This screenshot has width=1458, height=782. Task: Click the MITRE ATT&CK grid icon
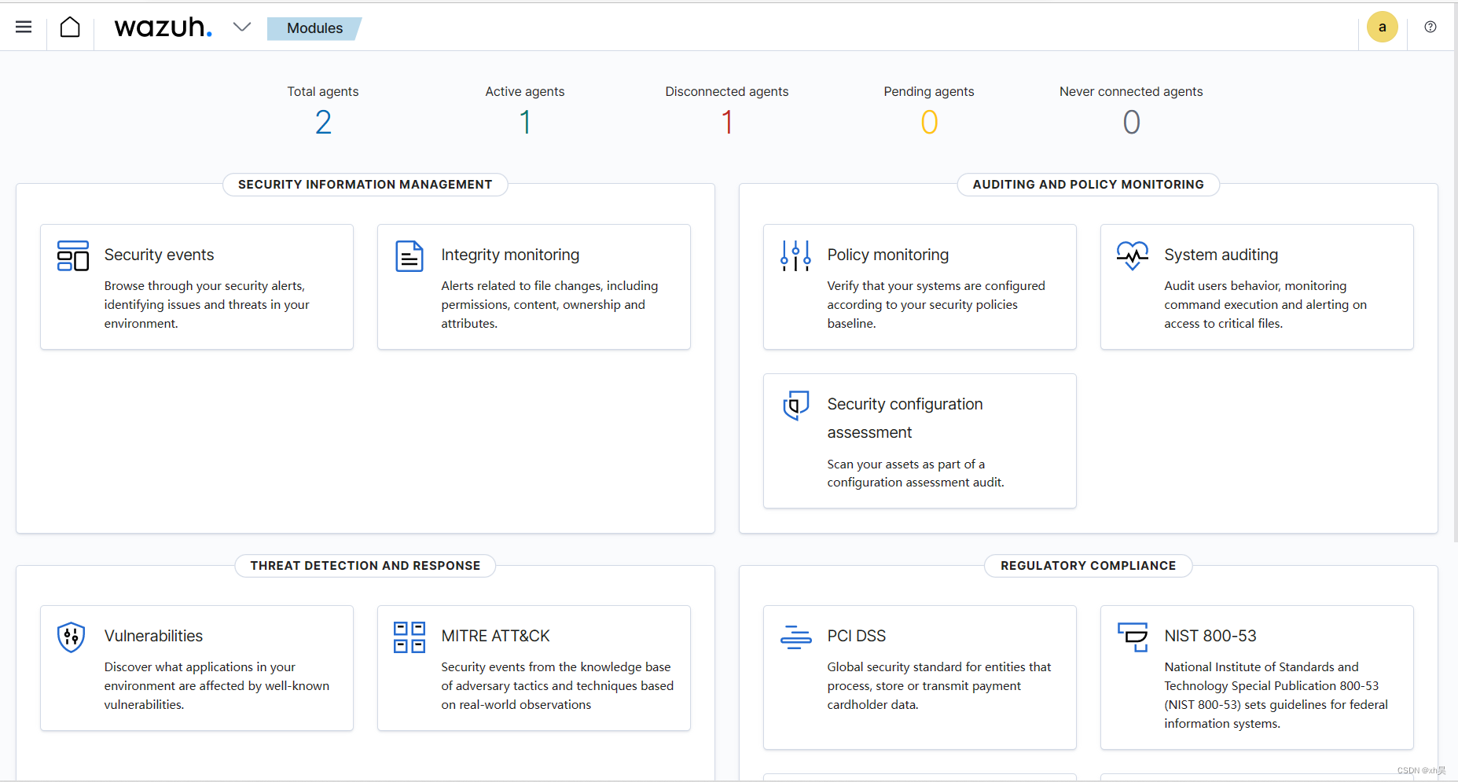point(409,637)
